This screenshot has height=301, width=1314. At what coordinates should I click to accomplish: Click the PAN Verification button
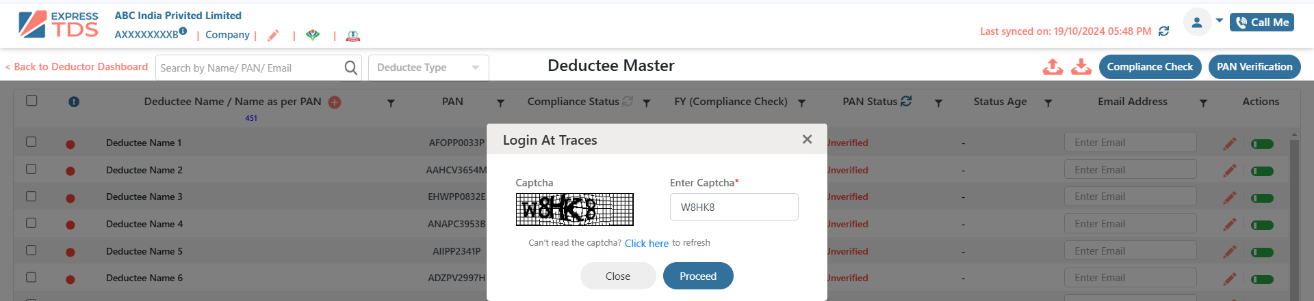point(1254,67)
